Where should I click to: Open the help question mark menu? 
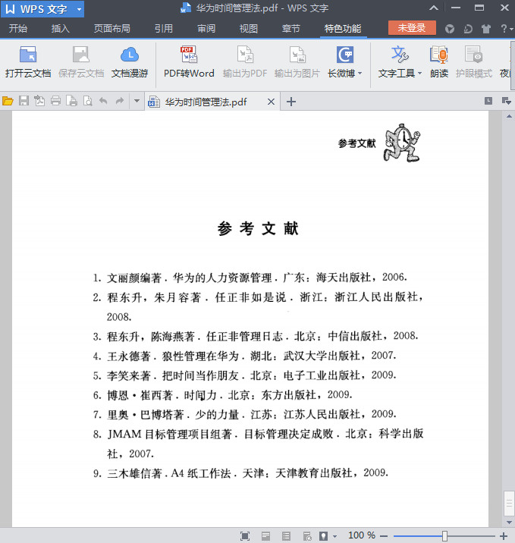coord(506,28)
